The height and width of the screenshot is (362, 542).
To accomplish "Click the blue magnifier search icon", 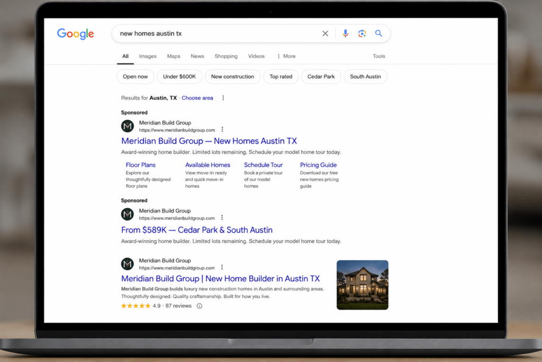I will (378, 33).
